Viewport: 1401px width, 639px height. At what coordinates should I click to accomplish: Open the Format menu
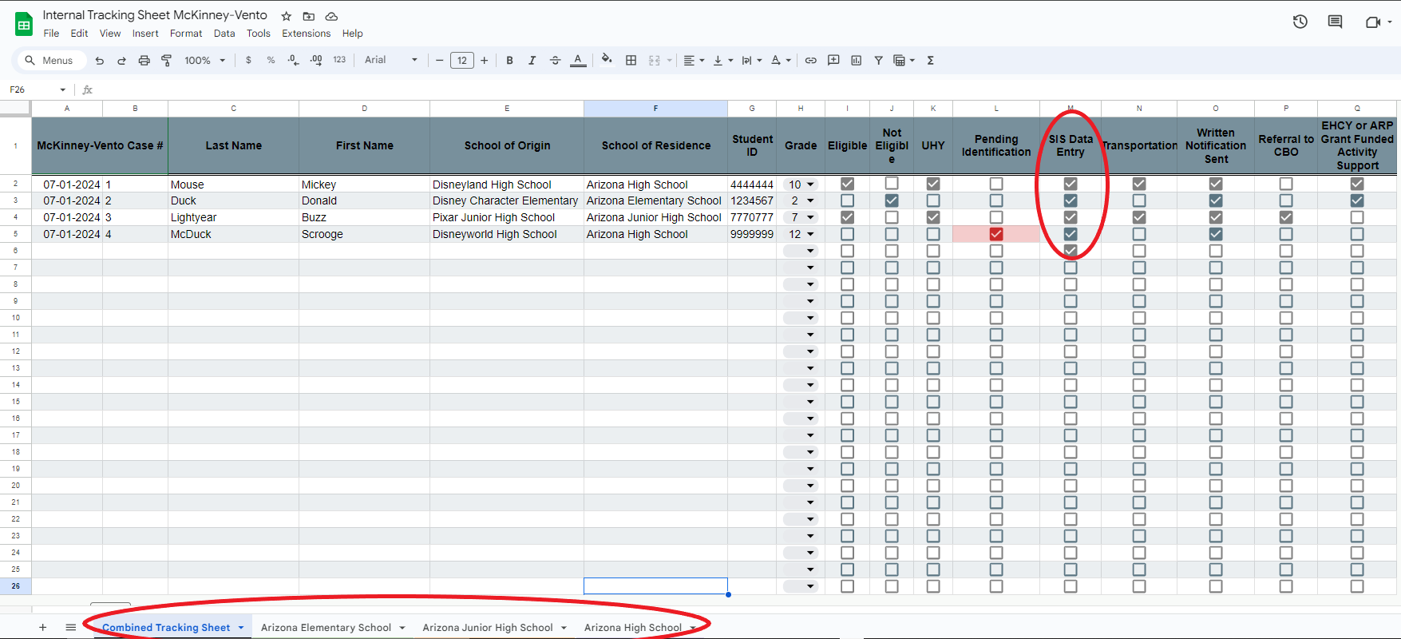point(186,34)
